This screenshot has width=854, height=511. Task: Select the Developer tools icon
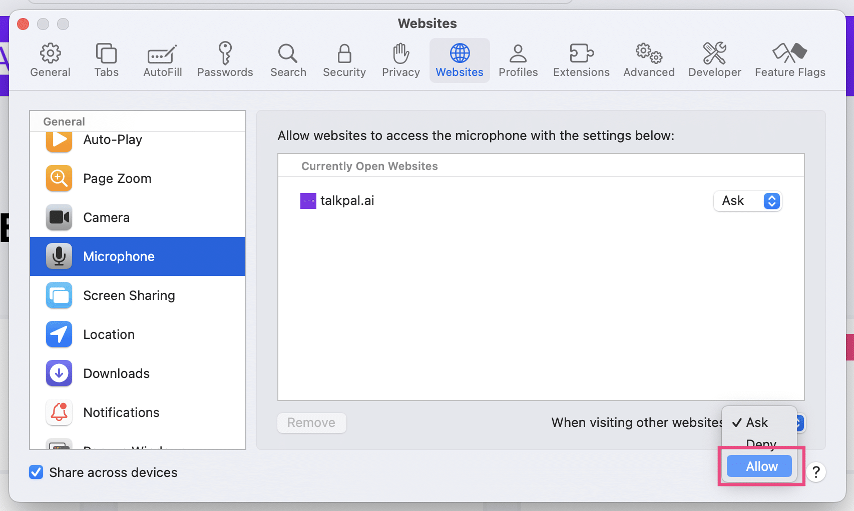tap(714, 59)
